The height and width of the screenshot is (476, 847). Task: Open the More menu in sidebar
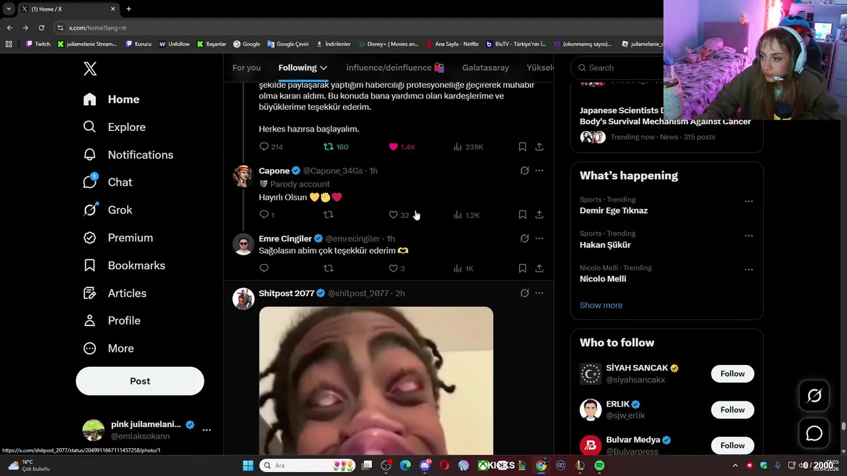coord(108,348)
